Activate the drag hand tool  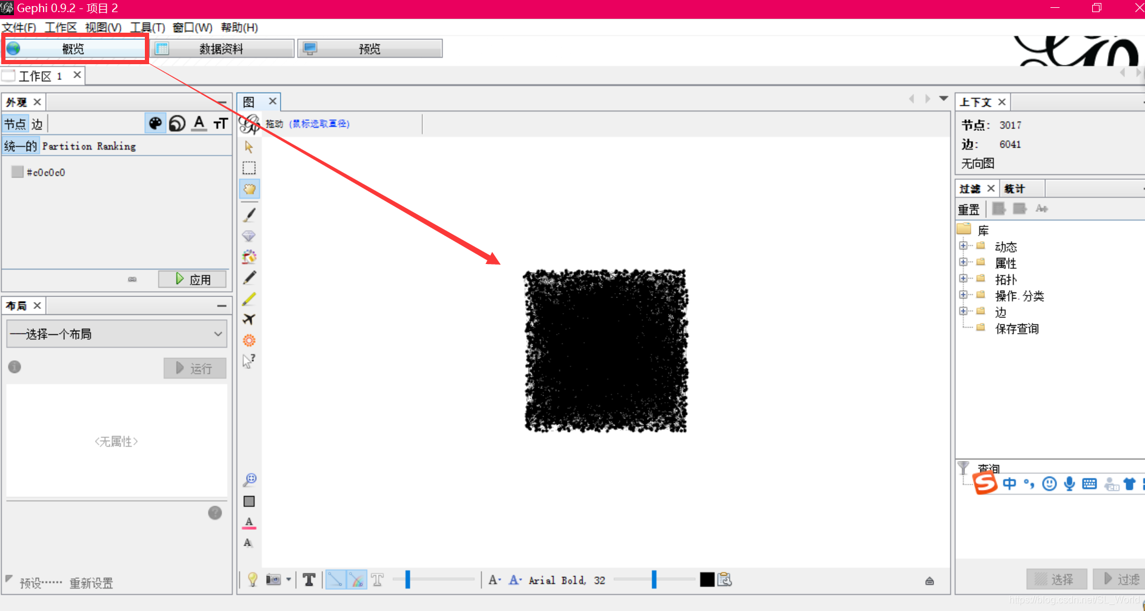(x=249, y=189)
